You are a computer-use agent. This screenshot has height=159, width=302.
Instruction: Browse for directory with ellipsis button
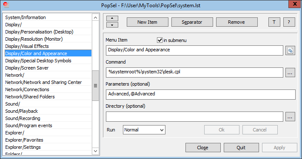coord(290,117)
